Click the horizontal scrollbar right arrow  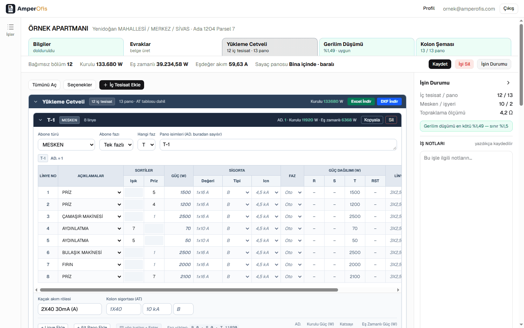click(398, 290)
